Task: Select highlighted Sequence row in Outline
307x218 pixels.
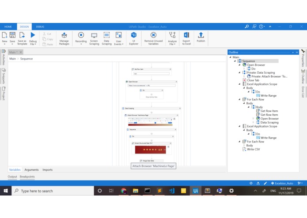Action: 258,61
